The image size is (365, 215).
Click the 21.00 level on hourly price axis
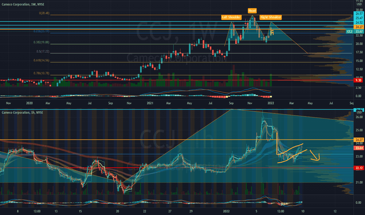(x=359, y=183)
